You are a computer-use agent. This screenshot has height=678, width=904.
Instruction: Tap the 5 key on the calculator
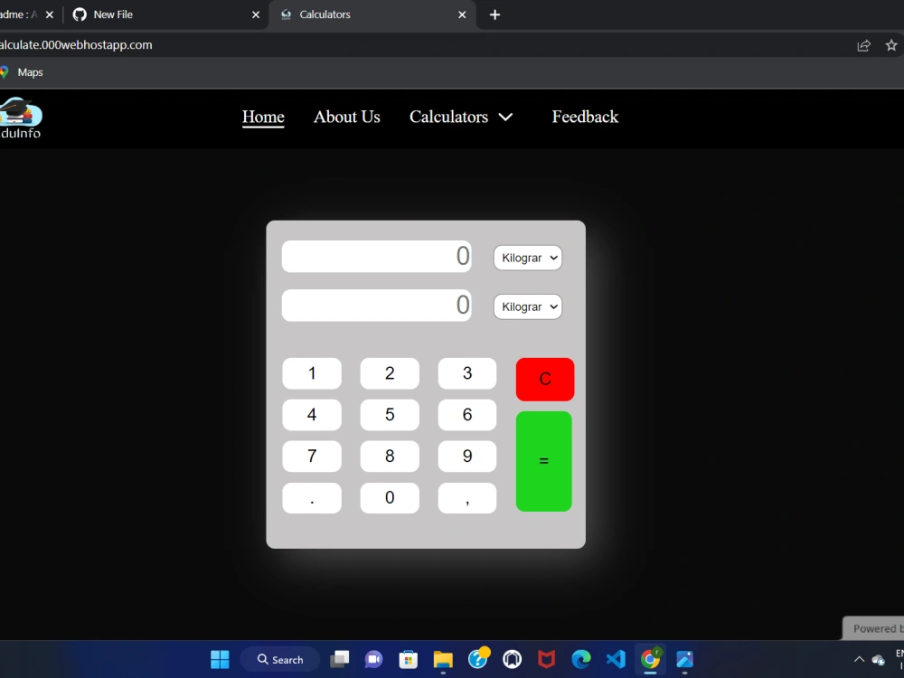coord(390,415)
